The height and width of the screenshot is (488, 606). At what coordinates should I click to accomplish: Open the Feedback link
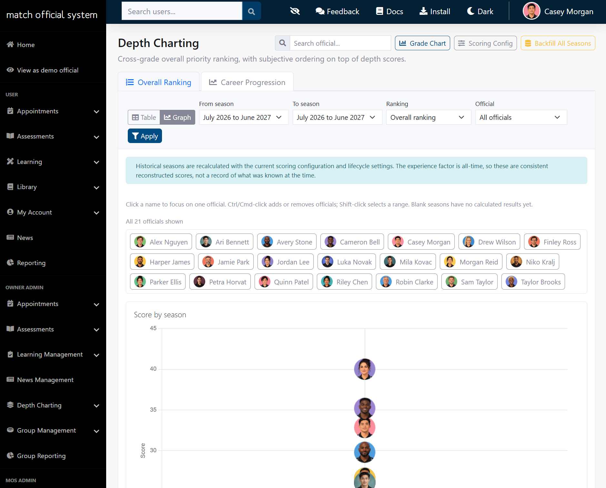pos(337,11)
